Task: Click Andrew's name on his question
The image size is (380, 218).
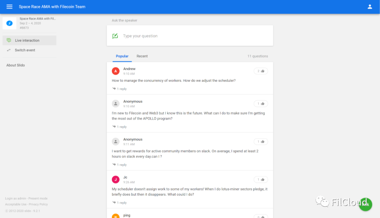Action: tap(129, 69)
